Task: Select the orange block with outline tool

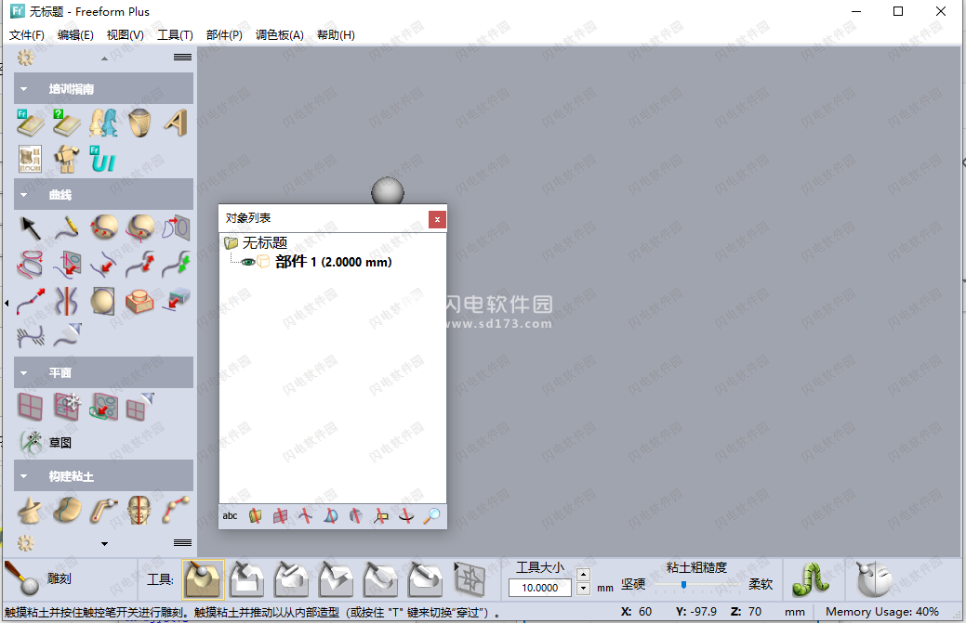Action: point(139,301)
